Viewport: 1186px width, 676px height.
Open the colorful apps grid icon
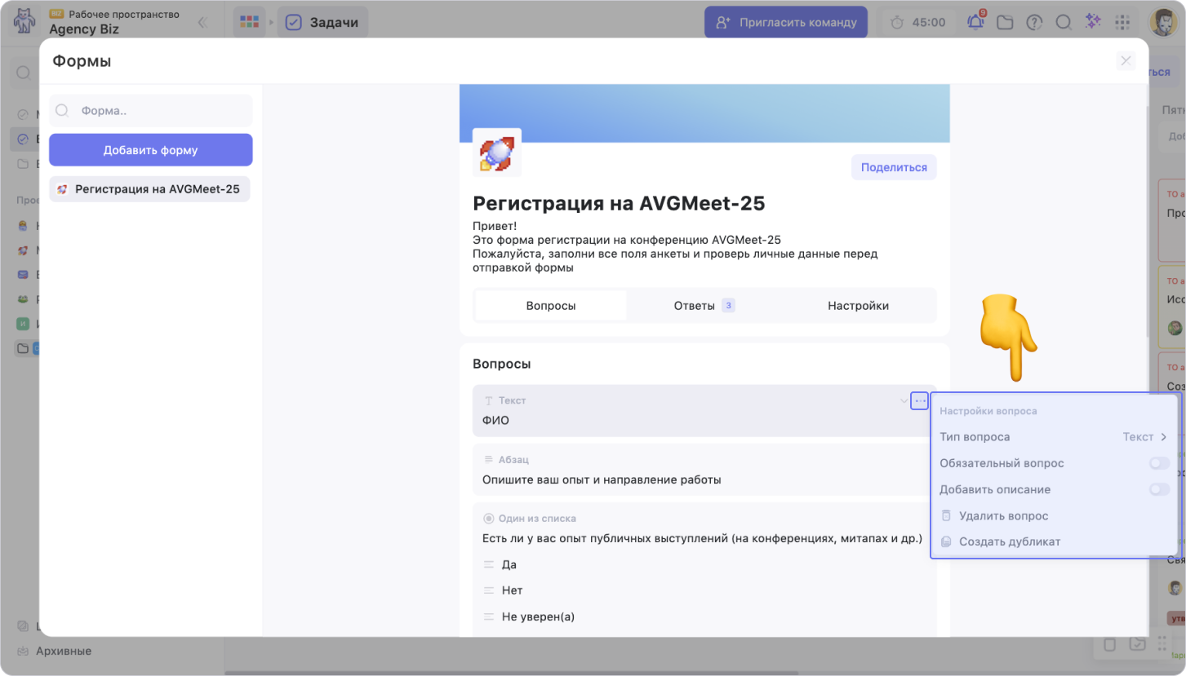250,22
